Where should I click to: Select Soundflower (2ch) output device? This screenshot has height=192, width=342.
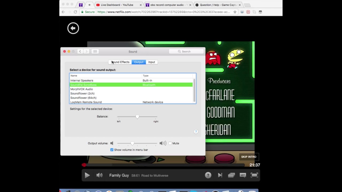click(x=131, y=93)
